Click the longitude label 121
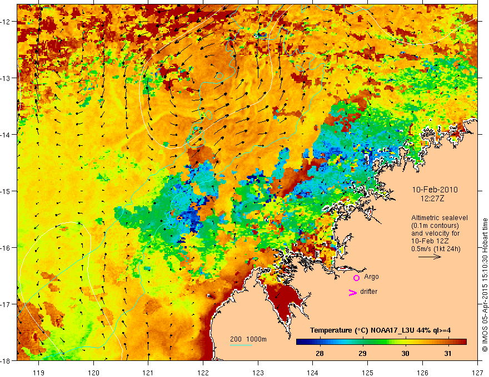 click(148, 373)
